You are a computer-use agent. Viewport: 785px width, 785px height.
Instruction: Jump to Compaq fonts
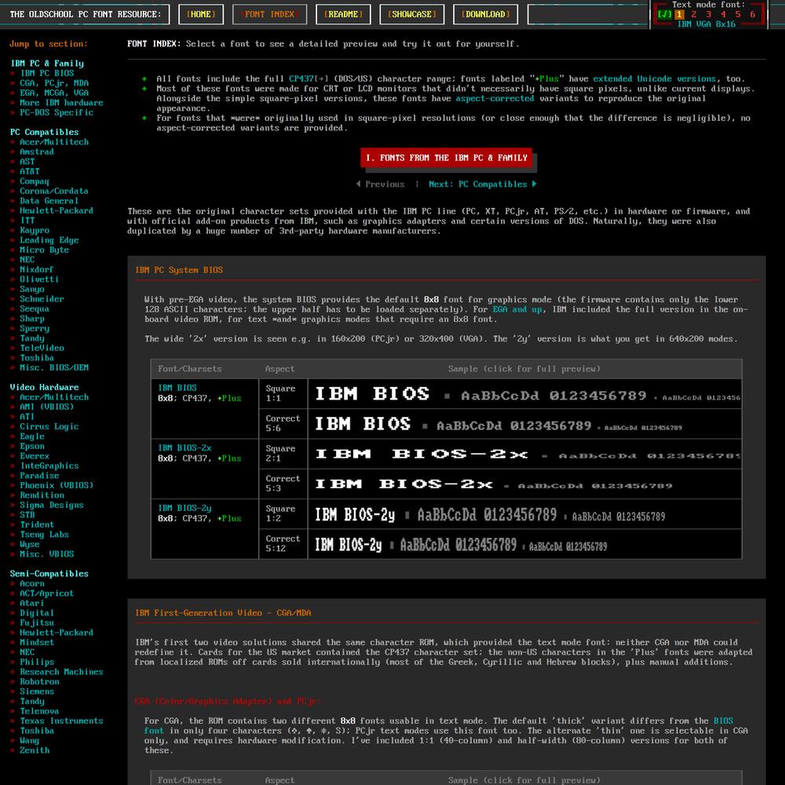click(35, 181)
